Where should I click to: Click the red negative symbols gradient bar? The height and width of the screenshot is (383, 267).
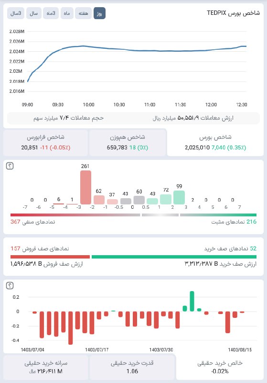pyautogui.click(x=75, y=215)
